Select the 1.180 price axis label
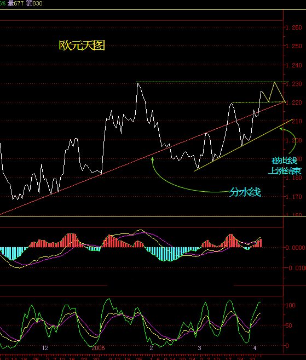 coord(294,178)
